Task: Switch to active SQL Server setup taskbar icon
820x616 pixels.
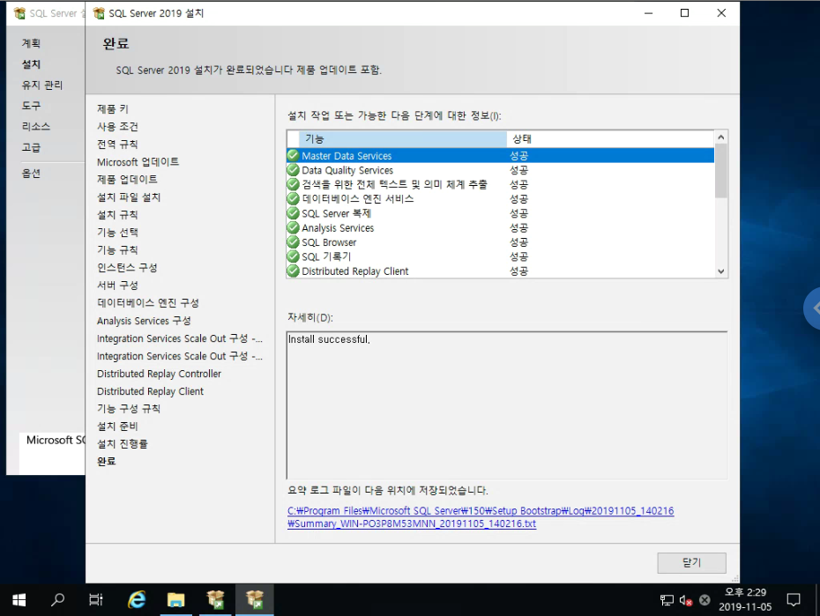Action: pos(255,600)
